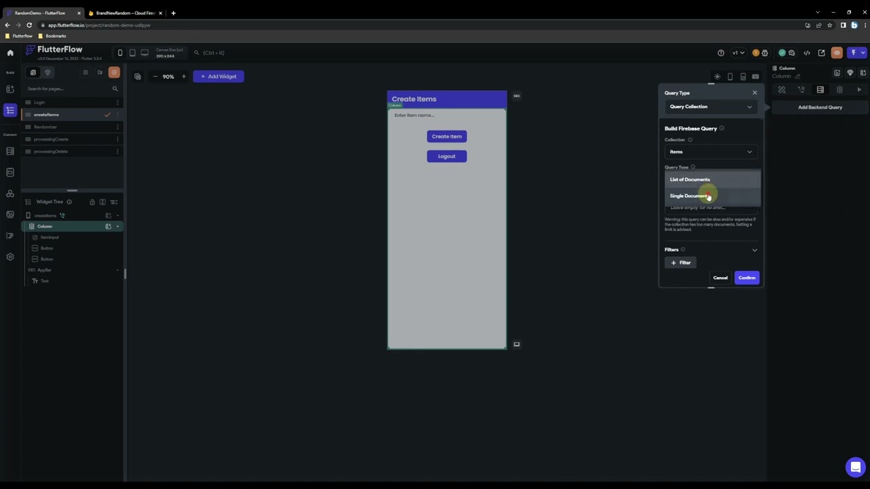The width and height of the screenshot is (870, 489).
Task: Open options menu for Login page
Action: tap(118, 103)
